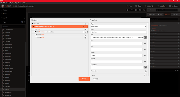Open the Deploy menu in menu bar
The width and height of the screenshot is (180, 97).
12,3
